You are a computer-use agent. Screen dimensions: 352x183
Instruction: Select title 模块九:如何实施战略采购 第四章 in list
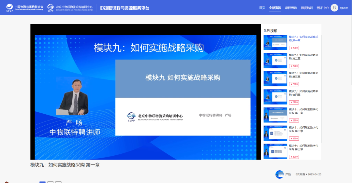(303, 93)
